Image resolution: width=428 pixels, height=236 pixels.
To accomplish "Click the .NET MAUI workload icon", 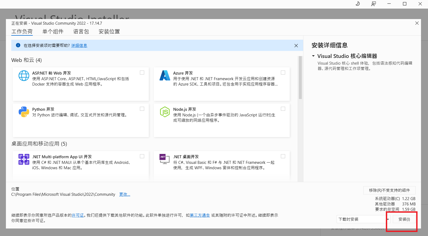I will [x=24, y=159].
